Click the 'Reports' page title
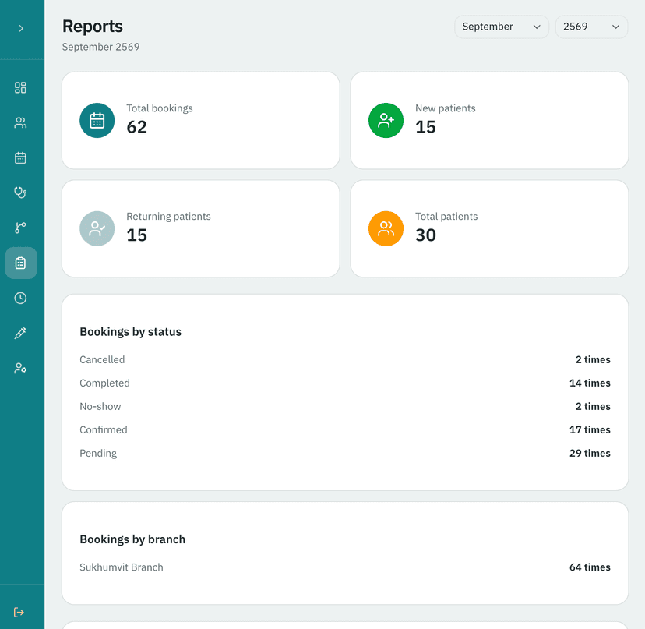645x629 pixels. point(93,27)
